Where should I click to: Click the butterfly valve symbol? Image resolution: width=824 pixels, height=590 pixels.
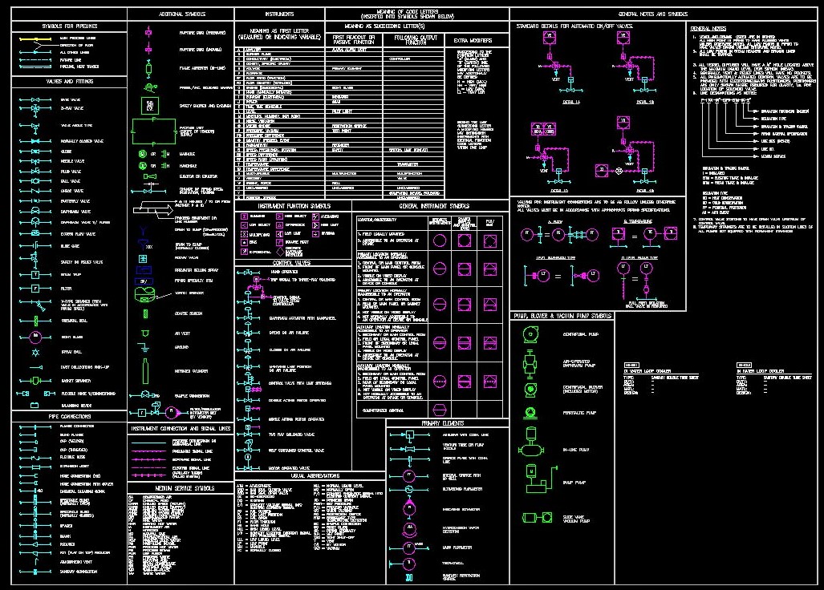(35, 200)
